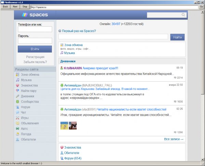Click the Войти login button
Image resolution: width=205 pixels, height=166 pixels.
point(35,49)
